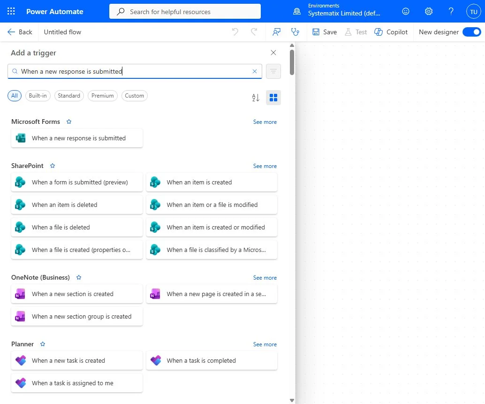The width and height of the screenshot is (485, 404).
Task: Favorite the Planner connector star
Action: (43, 344)
